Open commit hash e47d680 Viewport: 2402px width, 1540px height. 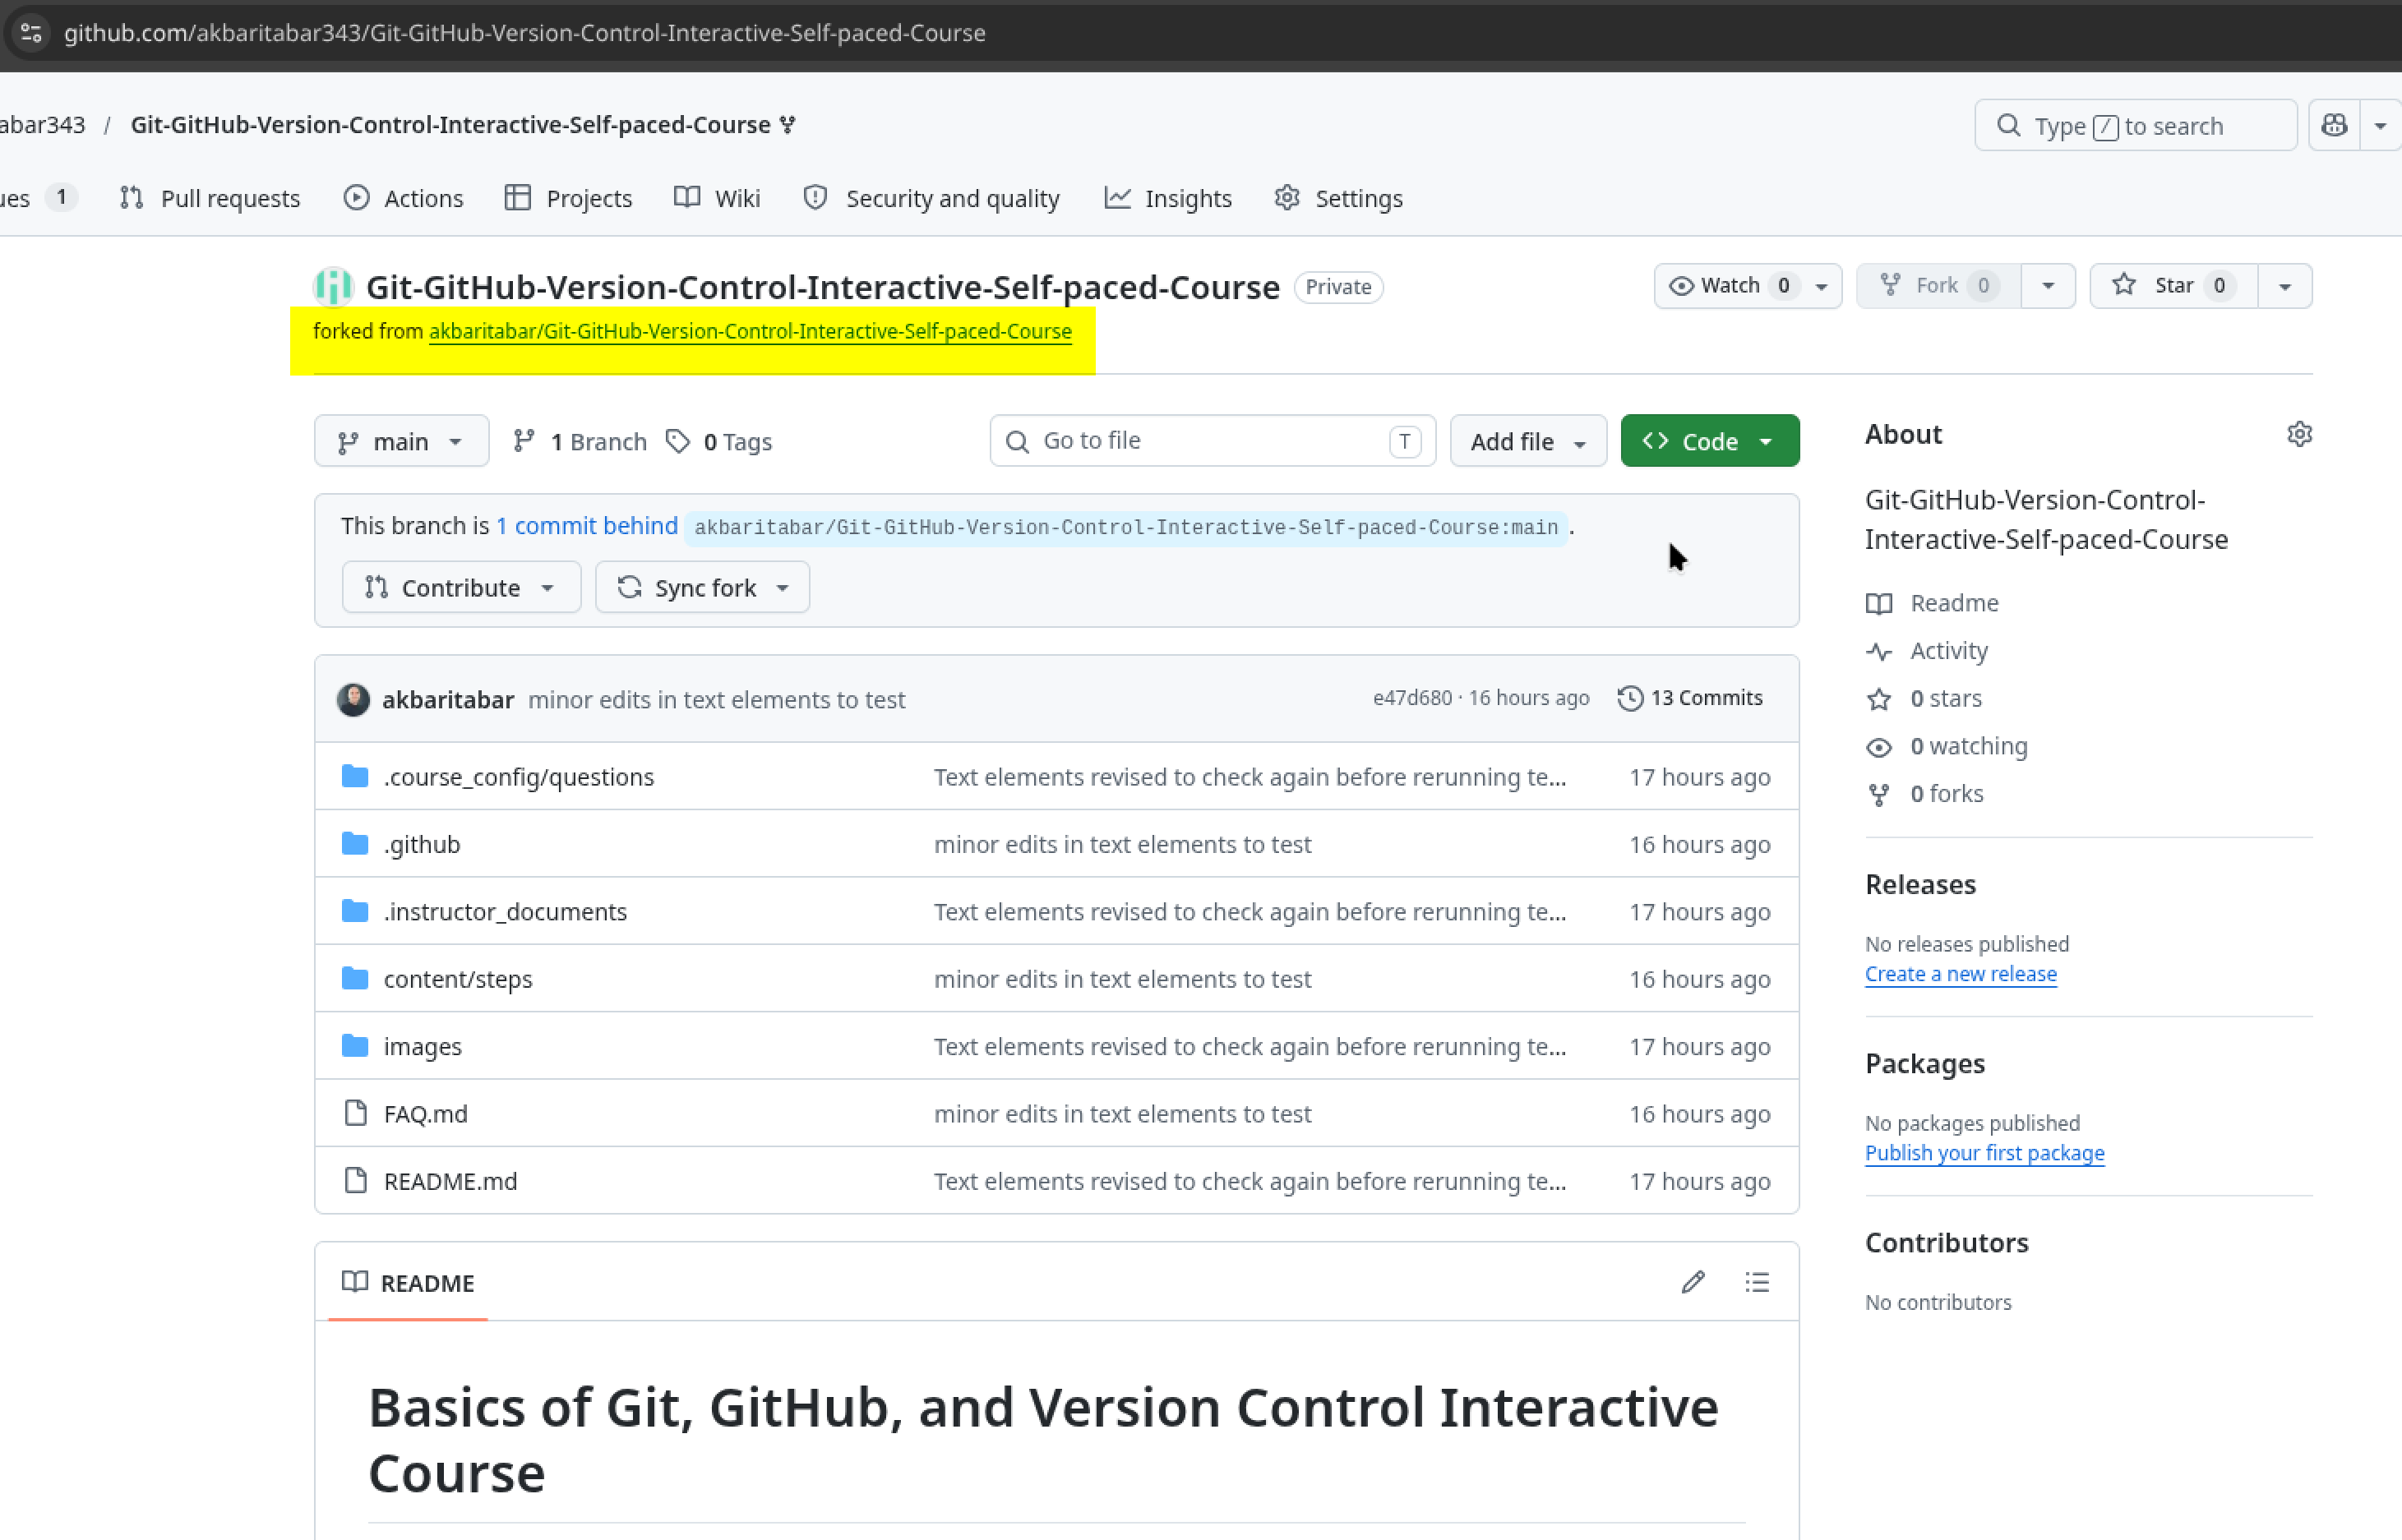[1411, 698]
